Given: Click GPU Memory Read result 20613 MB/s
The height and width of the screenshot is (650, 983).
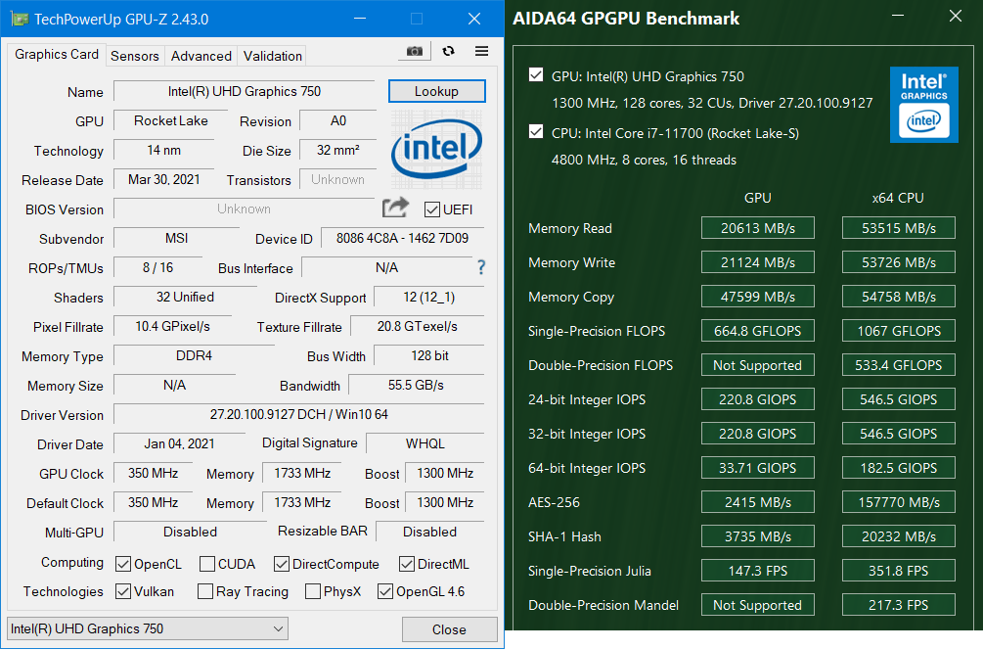Looking at the screenshot, I should 757,228.
